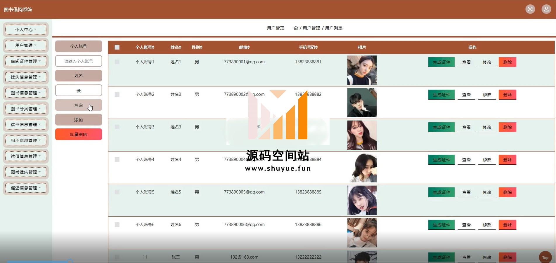Check the row checkbox for 个人账号6
This screenshot has height=263, width=556.
(117, 225)
